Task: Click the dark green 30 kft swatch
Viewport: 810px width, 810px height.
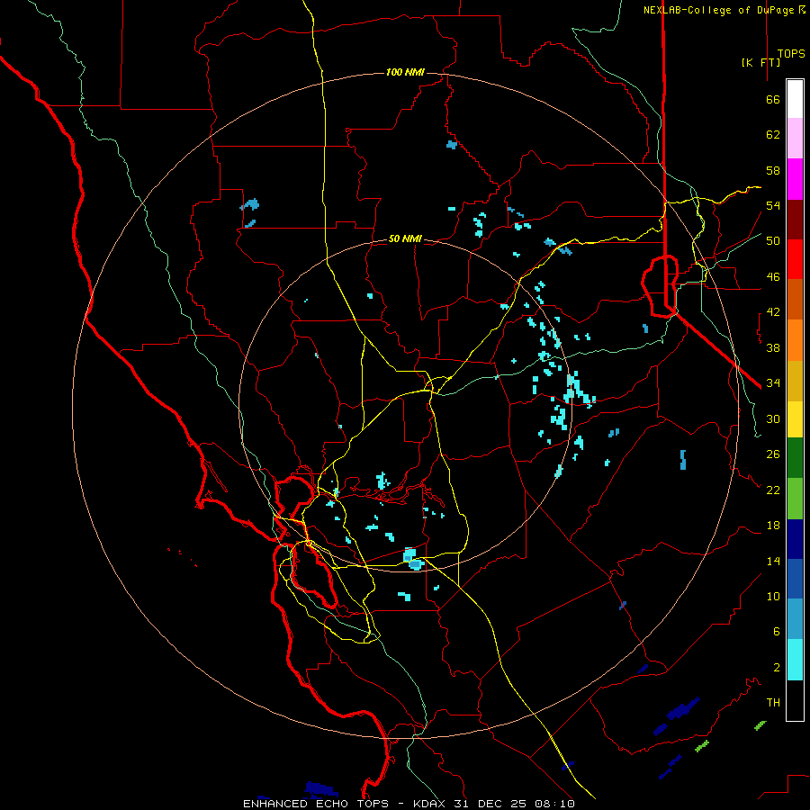Action: 795,458
